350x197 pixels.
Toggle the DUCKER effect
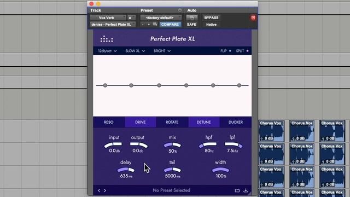236,122
